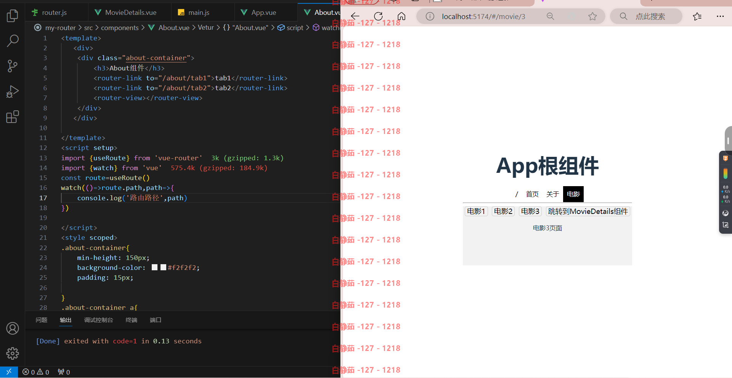Screen dimensions: 732x378
Task: Click the 首页 navigation link
Action: tap(532, 194)
